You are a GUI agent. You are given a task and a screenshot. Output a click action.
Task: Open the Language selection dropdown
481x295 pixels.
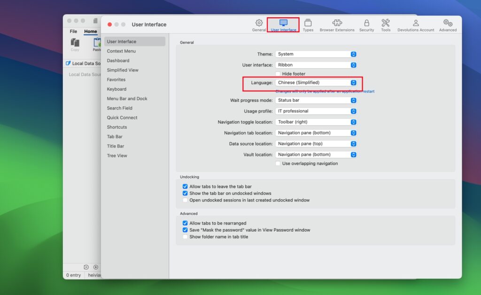[316, 82]
